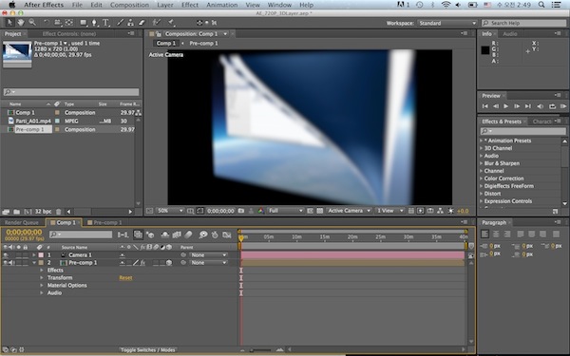Switch to the Pre-comp 1 timeline tab
Viewport: 570px width, 356px height.
[104, 222]
